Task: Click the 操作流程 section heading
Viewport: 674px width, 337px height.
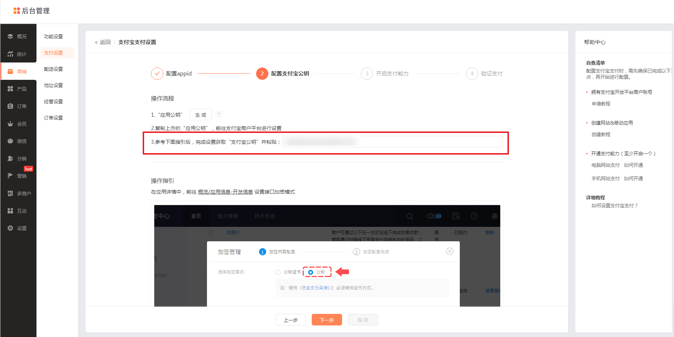Action: click(x=163, y=98)
